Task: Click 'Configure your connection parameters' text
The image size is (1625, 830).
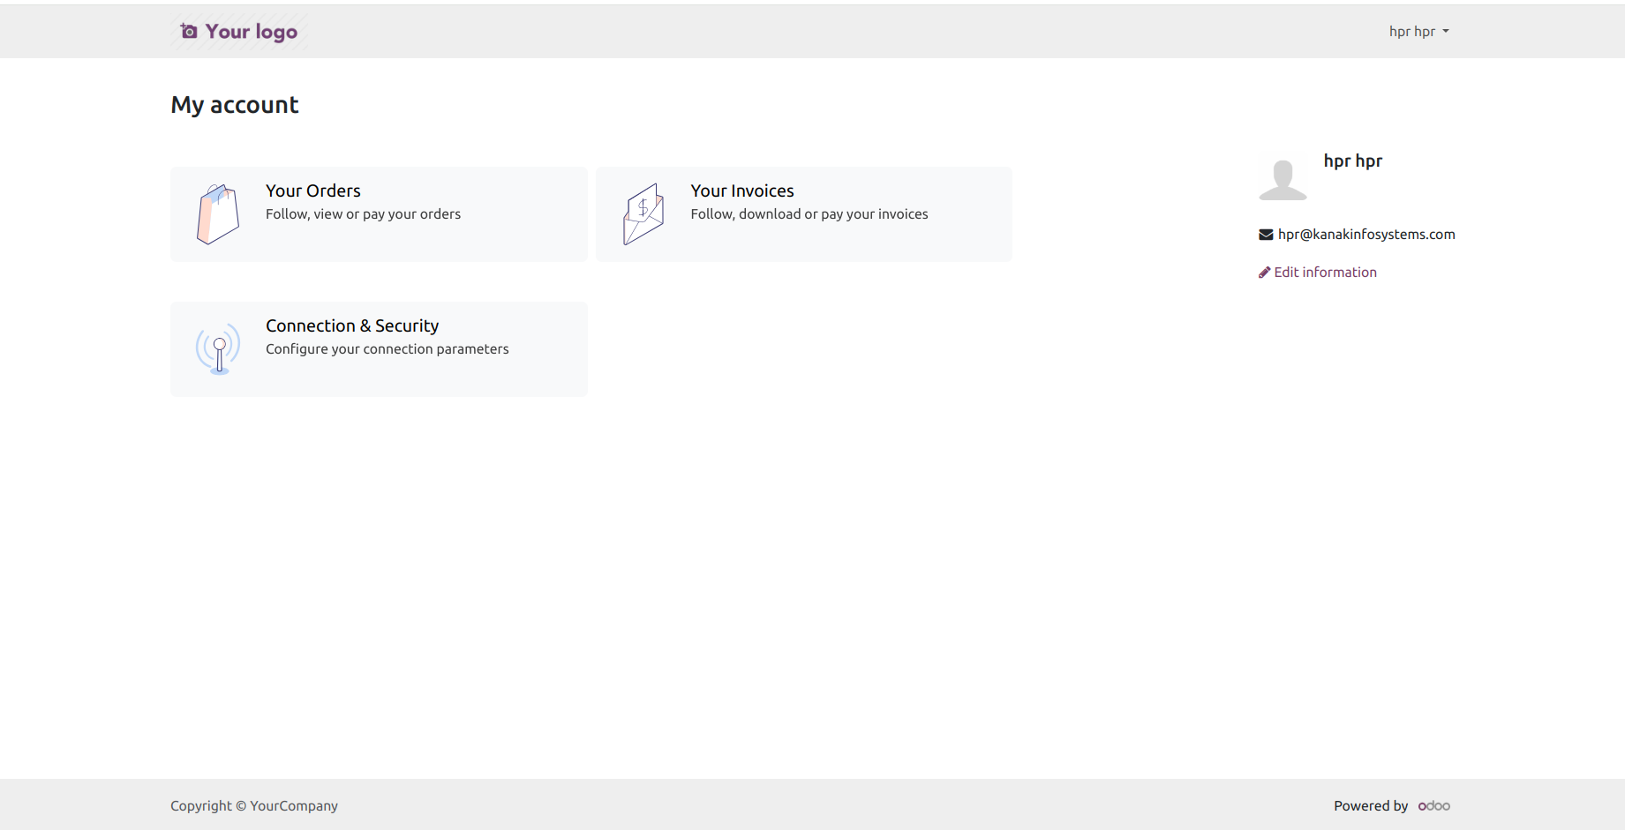Action: point(387,349)
